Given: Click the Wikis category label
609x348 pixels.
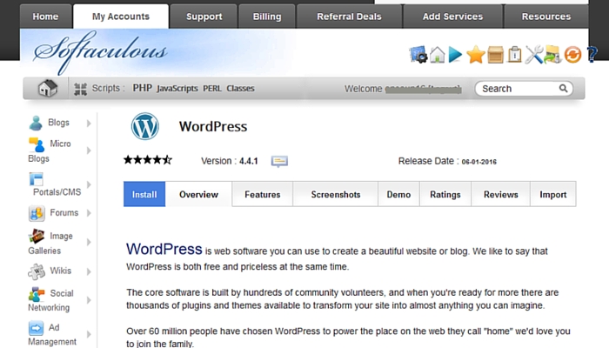Looking at the screenshot, I should 61,271.
